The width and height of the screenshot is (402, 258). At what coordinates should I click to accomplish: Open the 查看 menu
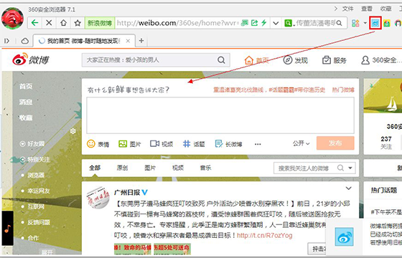click(367, 9)
